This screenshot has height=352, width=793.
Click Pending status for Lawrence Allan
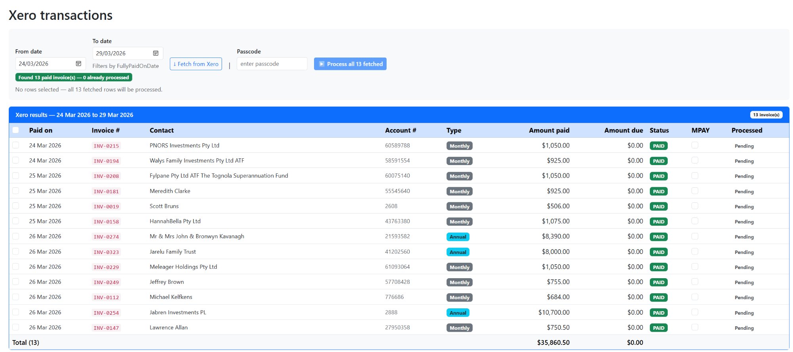pyautogui.click(x=744, y=328)
